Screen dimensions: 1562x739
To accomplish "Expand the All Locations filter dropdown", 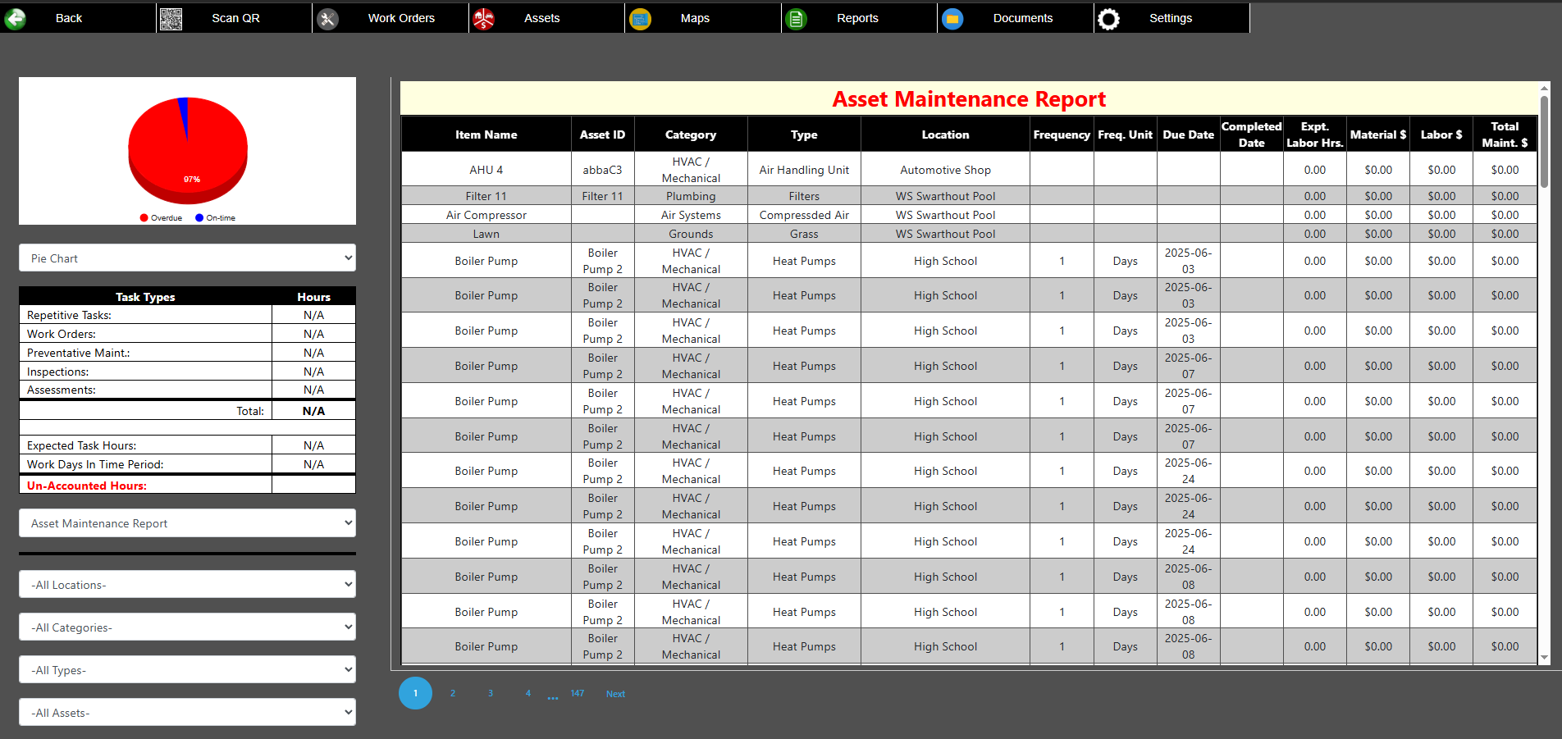I will (x=187, y=585).
